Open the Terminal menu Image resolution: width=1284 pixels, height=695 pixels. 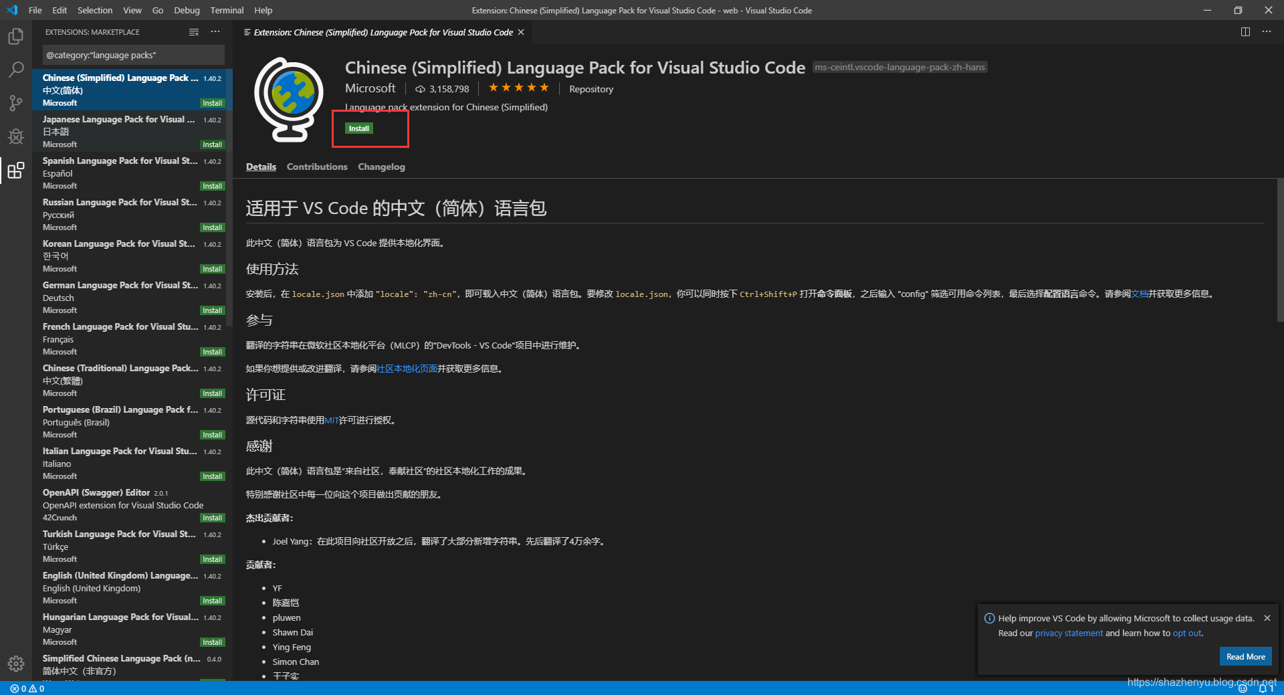point(226,10)
